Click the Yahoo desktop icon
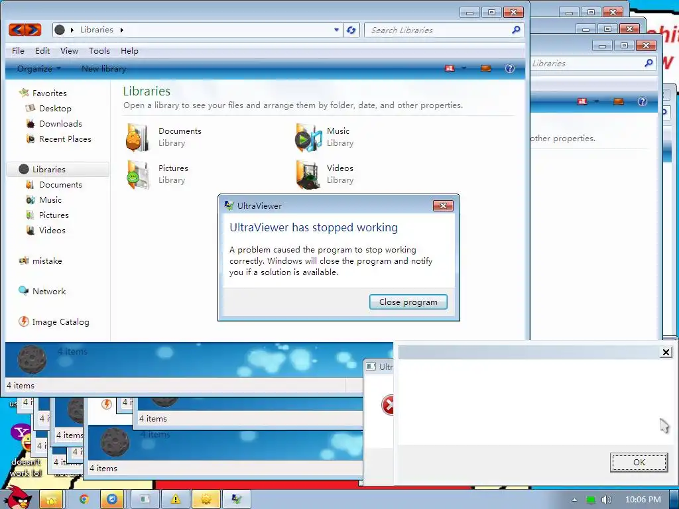The height and width of the screenshot is (509, 679). tap(21, 437)
